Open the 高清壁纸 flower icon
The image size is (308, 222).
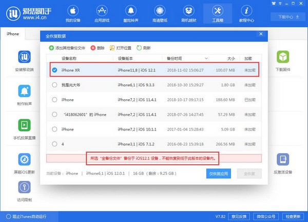[160, 11]
